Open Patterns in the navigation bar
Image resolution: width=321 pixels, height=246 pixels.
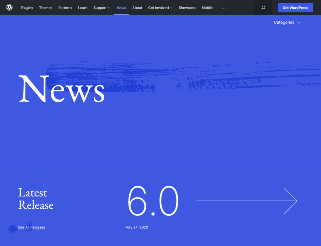pyautogui.click(x=65, y=8)
